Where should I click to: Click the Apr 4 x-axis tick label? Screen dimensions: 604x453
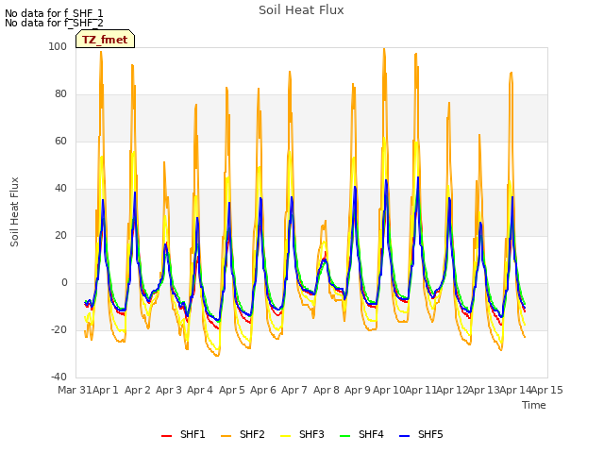coord(200,390)
